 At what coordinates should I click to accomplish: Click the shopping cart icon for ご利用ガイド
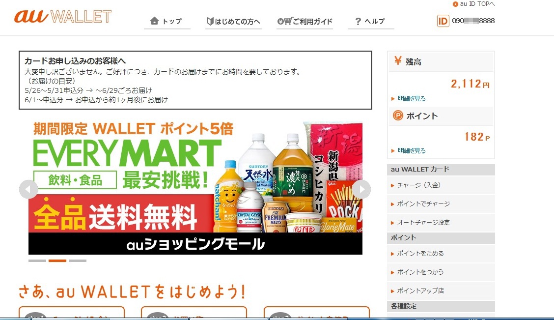(x=285, y=21)
